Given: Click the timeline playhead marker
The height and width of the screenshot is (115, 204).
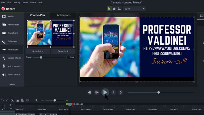Looking at the screenshot, I should (70, 104).
